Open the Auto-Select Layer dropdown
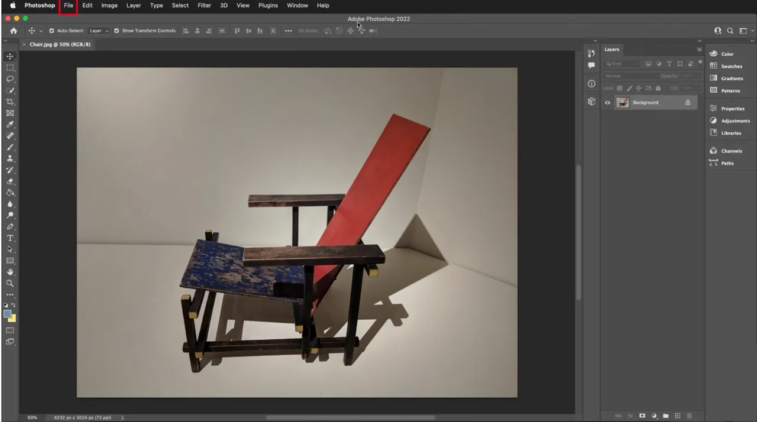Viewport: 757px width, 422px height. tap(99, 31)
